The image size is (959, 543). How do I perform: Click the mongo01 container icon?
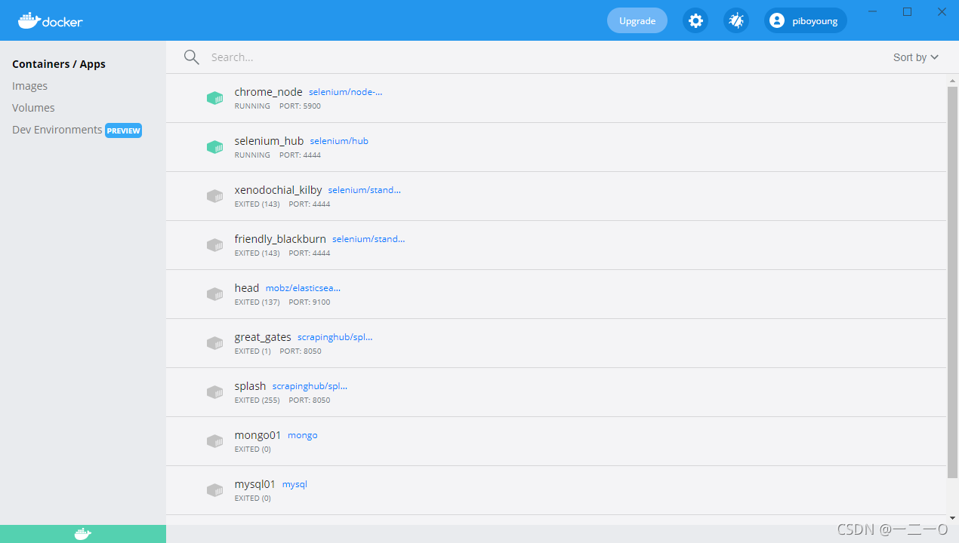pyautogui.click(x=215, y=441)
